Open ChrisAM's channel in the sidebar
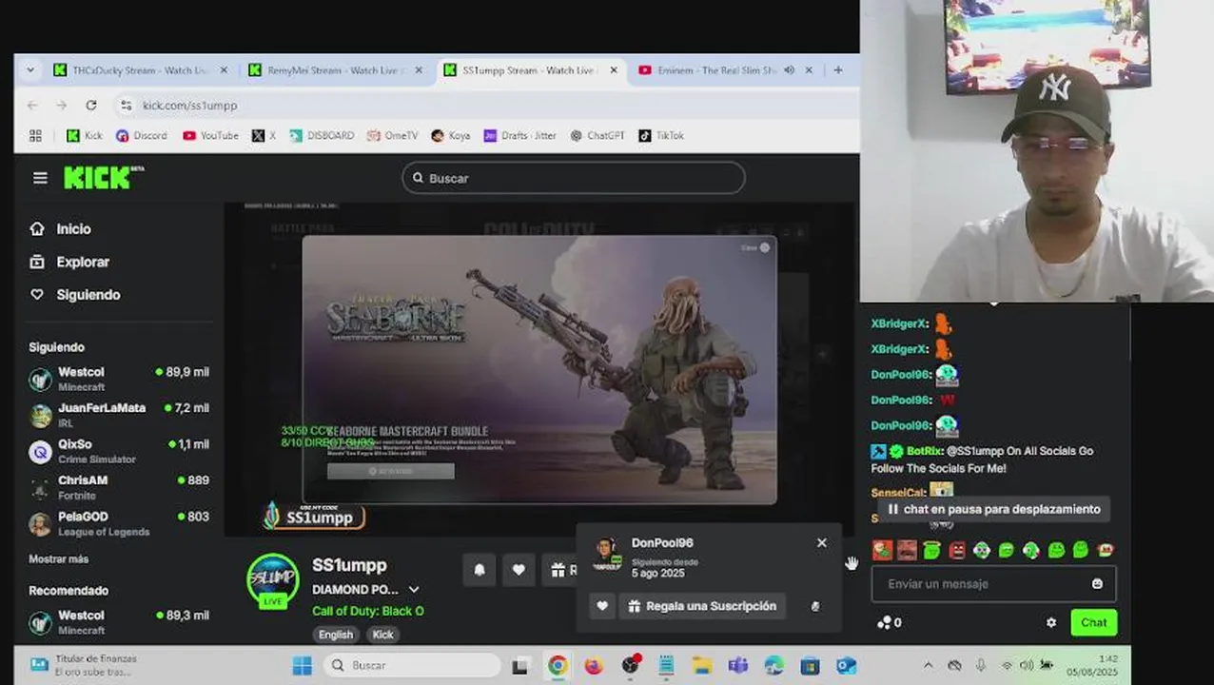 click(x=119, y=487)
